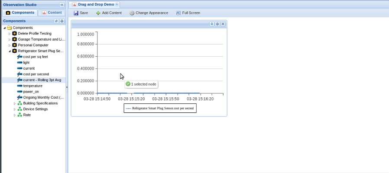Click the chart legend entry for cost per second
This screenshot has width=389, height=173.
point(159,108)
